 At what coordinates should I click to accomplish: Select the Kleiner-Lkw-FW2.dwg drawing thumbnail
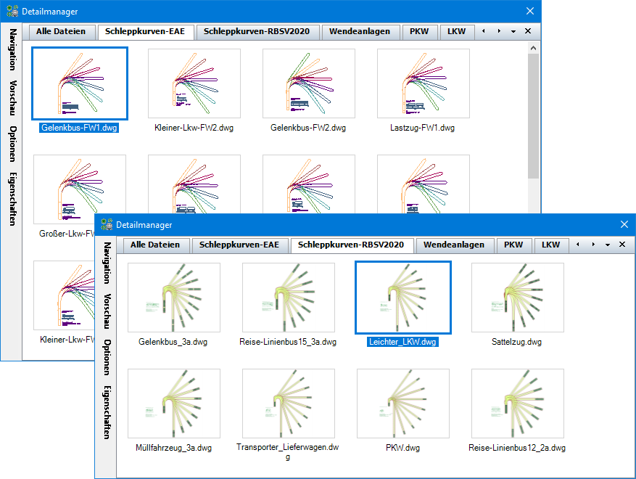pos(194,83)
